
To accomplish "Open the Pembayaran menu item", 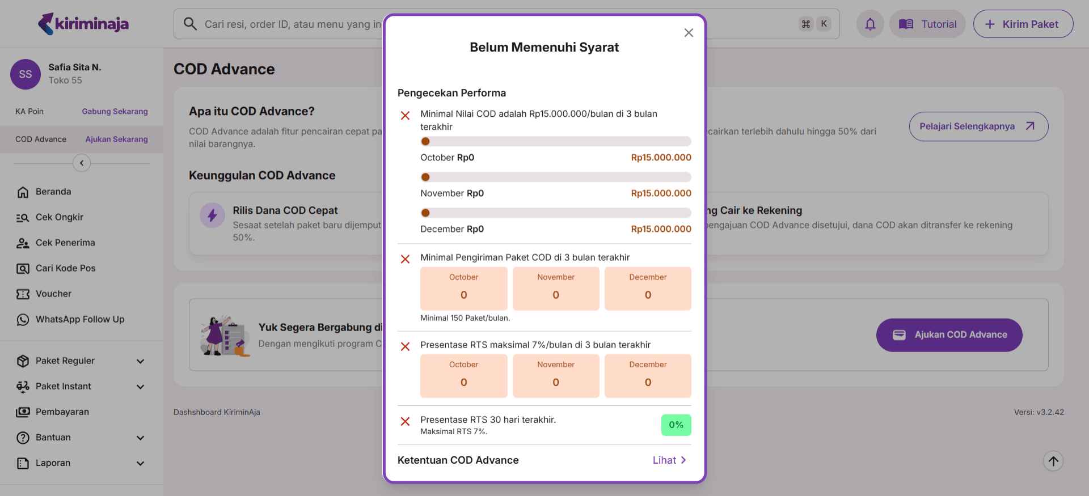I will [x=62, y=412].
